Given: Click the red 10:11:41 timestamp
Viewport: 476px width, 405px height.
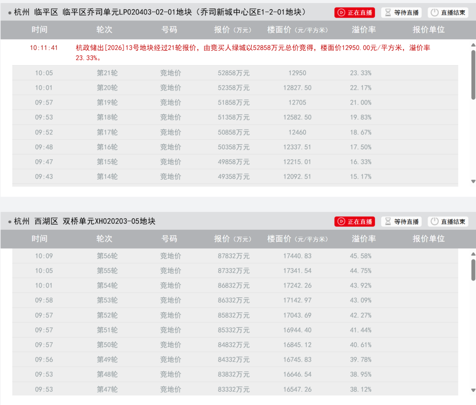Looking at the screenshot, I should 44,48.
